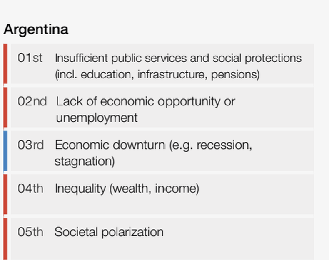
Task: Click '(incl. education, infrastructure, pensions)' text
Action: click(x=157, y=74)
